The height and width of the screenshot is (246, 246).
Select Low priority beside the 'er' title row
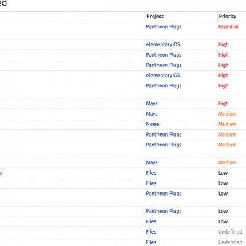223,173
